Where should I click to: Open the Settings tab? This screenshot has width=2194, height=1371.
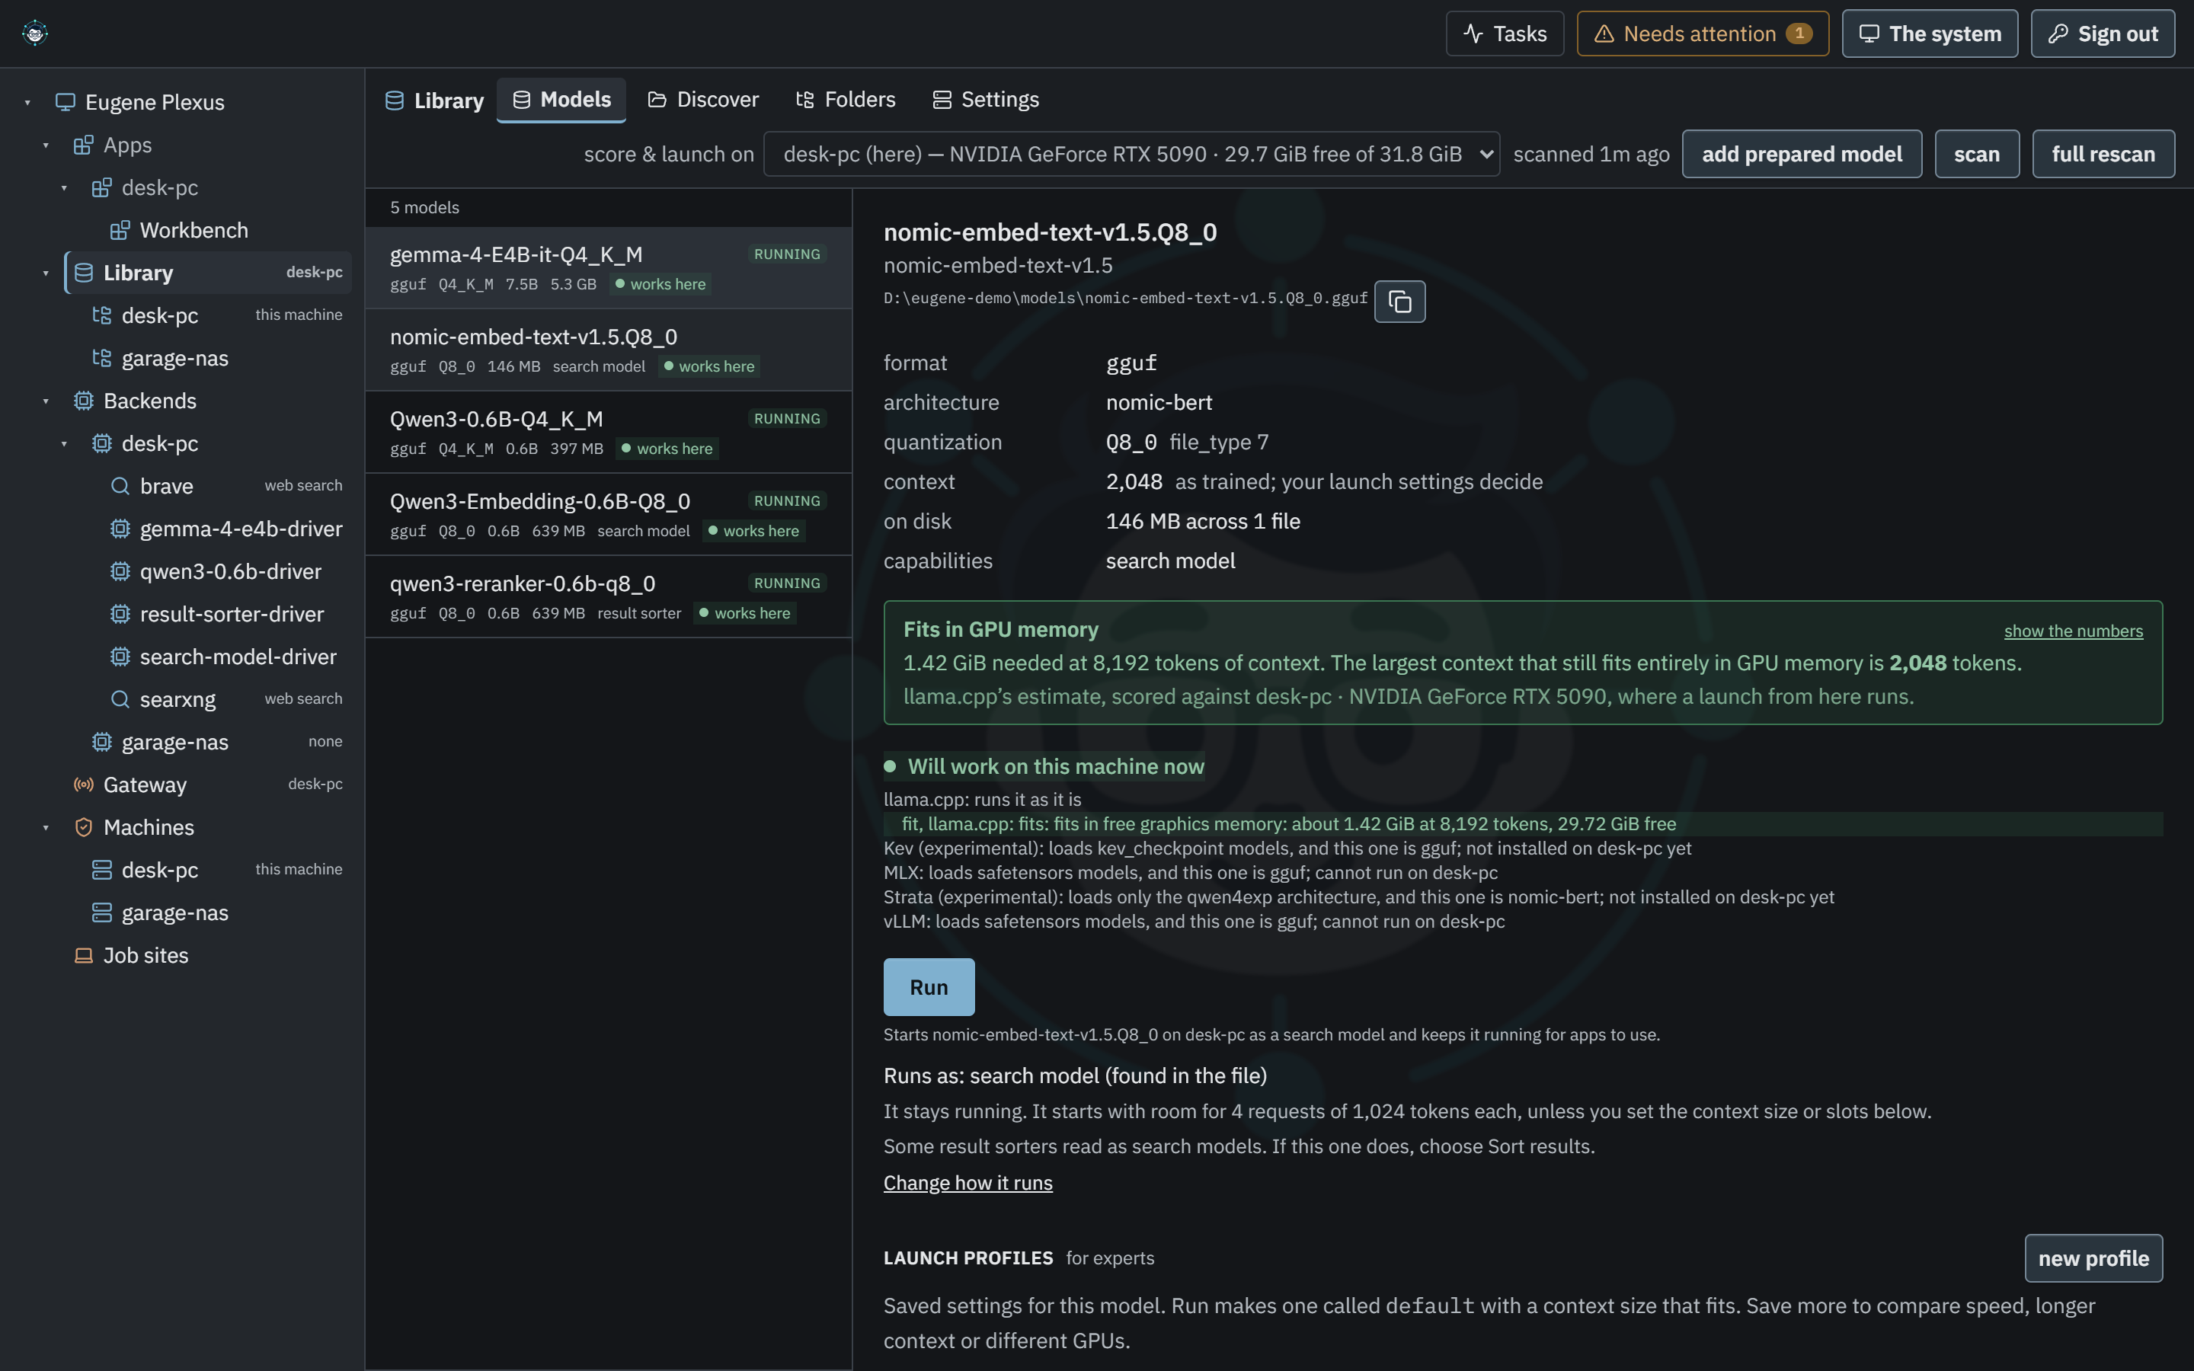(986, 100)
